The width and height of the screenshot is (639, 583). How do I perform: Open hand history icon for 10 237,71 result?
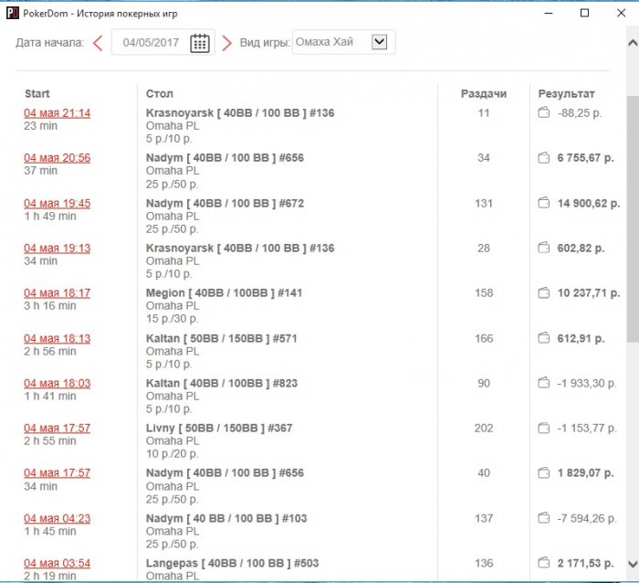(543, 293)
